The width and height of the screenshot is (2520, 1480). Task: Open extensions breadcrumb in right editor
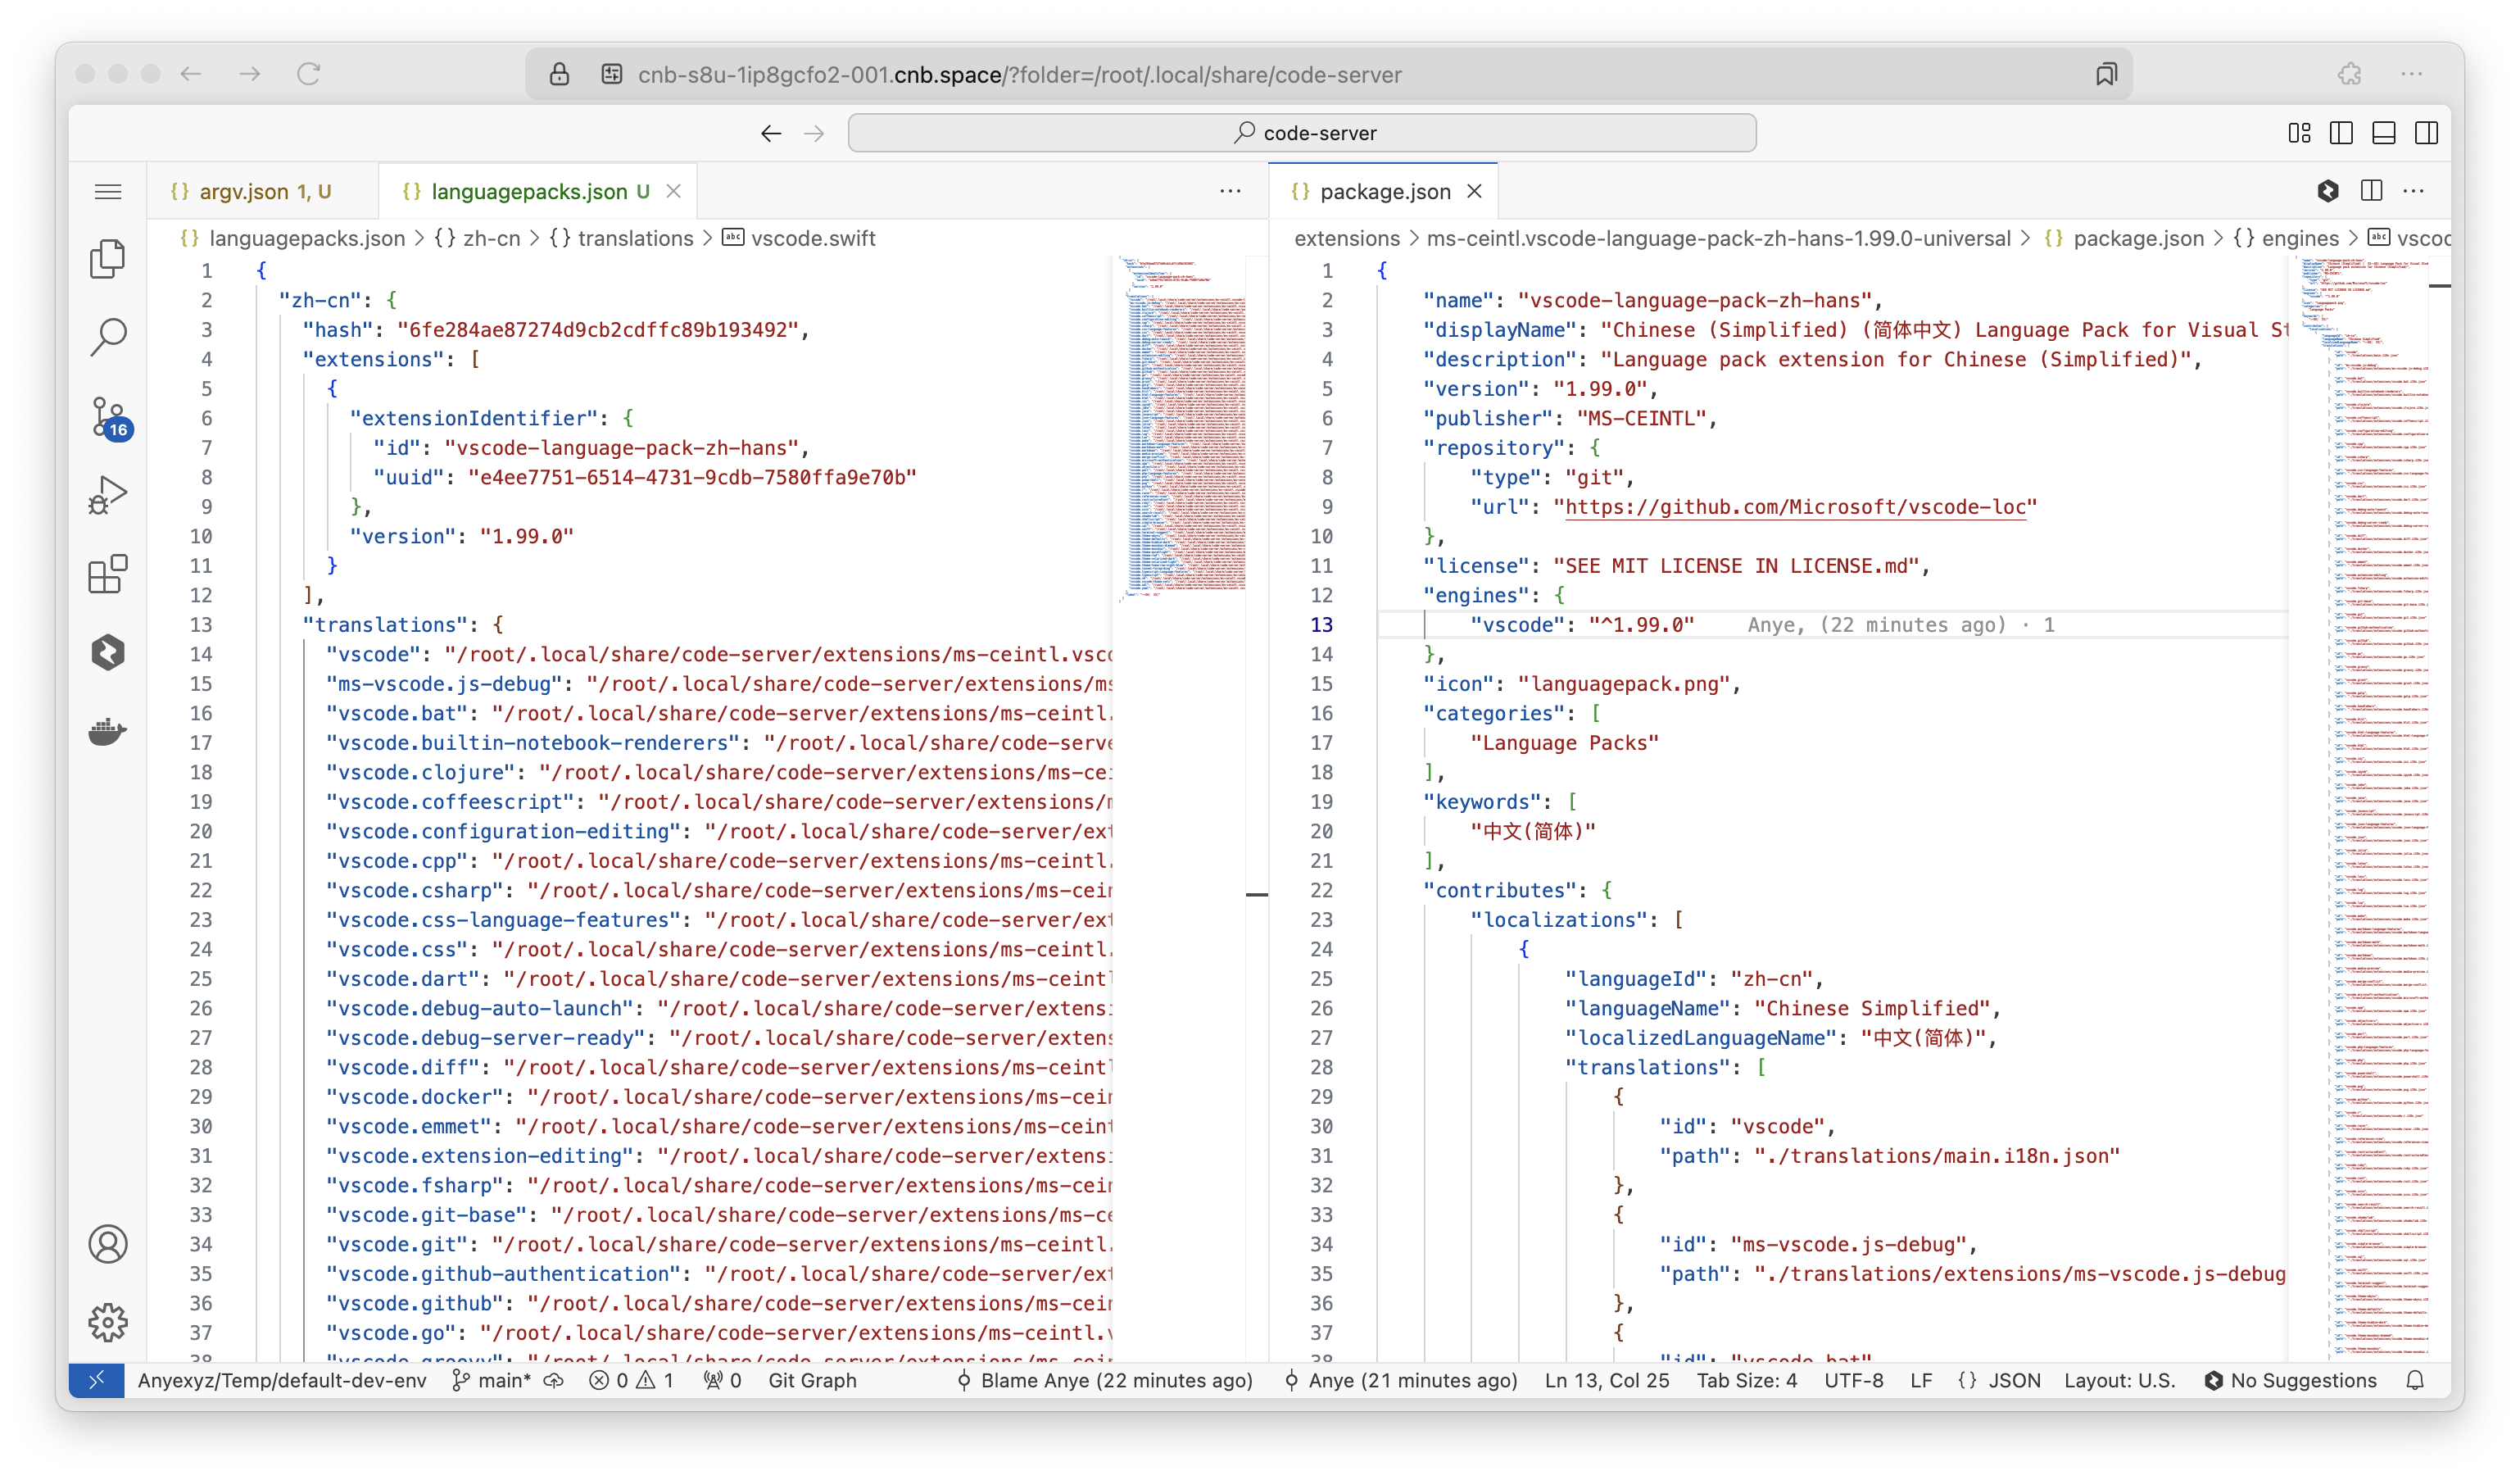(x=1347, y=238)
